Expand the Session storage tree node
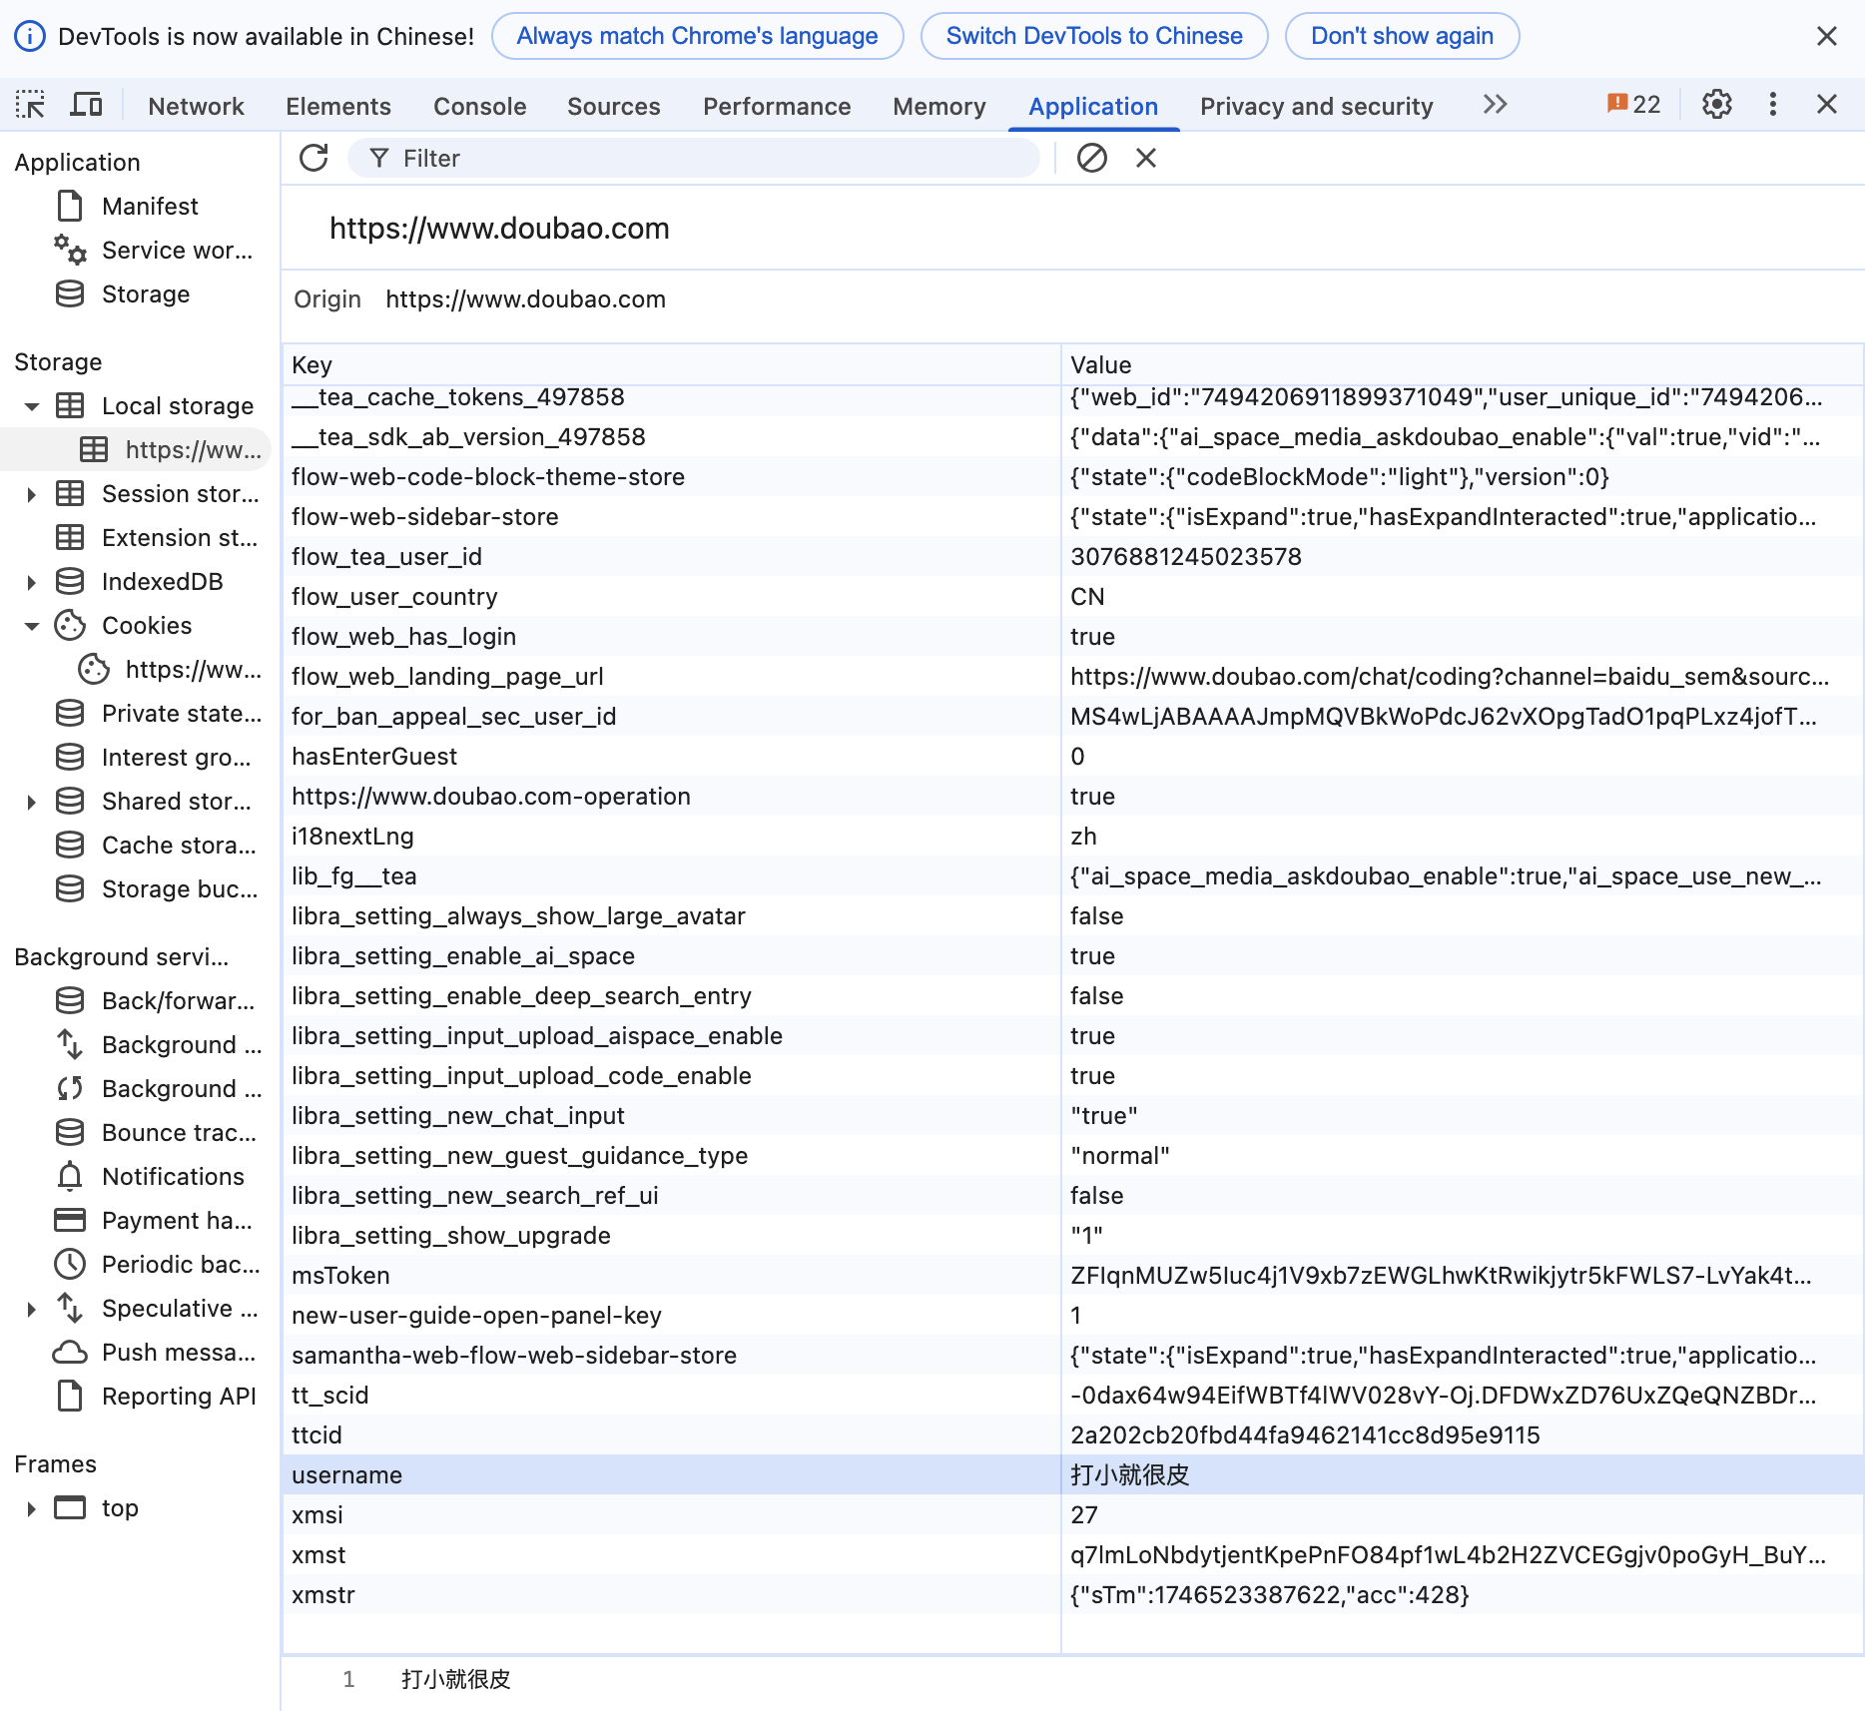 tap(32, 494)
